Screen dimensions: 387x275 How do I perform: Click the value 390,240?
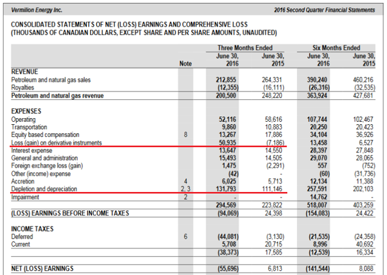(x=317, y=80)
